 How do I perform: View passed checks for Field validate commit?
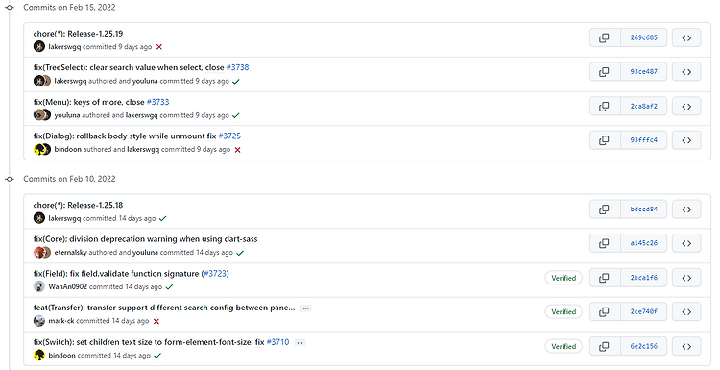point(169,287)
